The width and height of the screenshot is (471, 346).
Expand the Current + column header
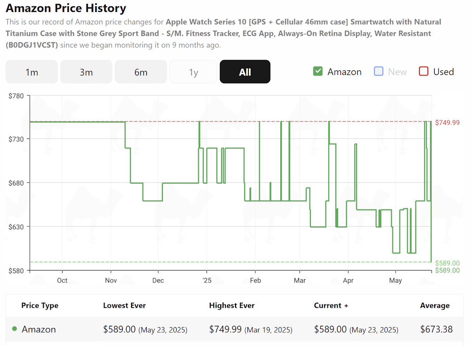[331, 306]
